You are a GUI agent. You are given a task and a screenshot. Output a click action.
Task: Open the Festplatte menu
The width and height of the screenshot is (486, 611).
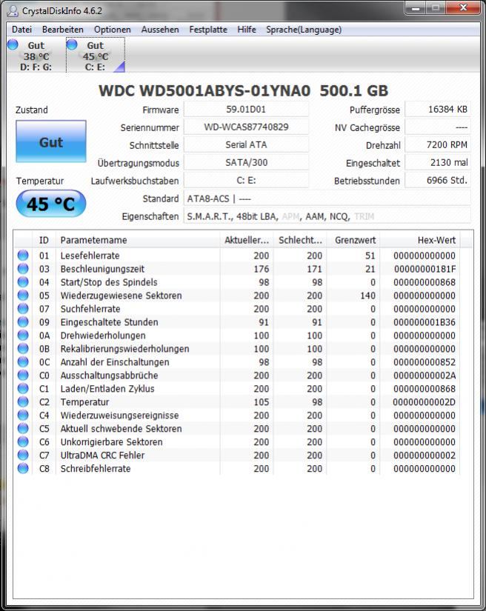point(208,30)
